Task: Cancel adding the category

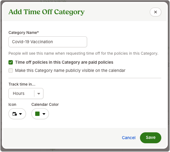Action: [x=129, y=138]
